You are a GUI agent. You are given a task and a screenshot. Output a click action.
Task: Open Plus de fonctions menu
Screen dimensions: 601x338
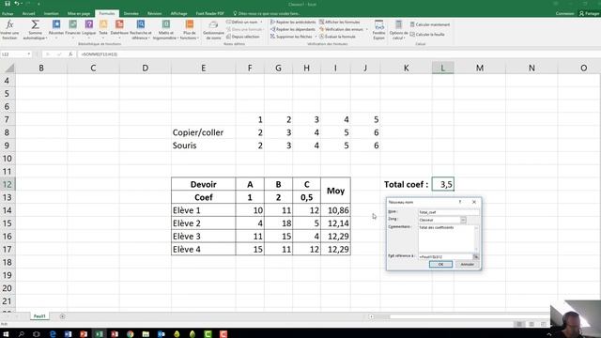(x=189, y=29)
